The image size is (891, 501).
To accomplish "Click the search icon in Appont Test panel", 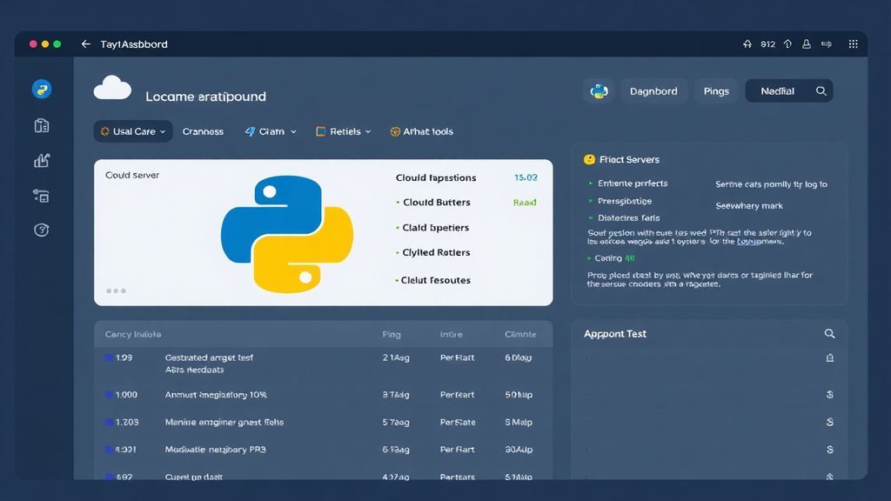I will pyautogui.click(x=829, y=333).
